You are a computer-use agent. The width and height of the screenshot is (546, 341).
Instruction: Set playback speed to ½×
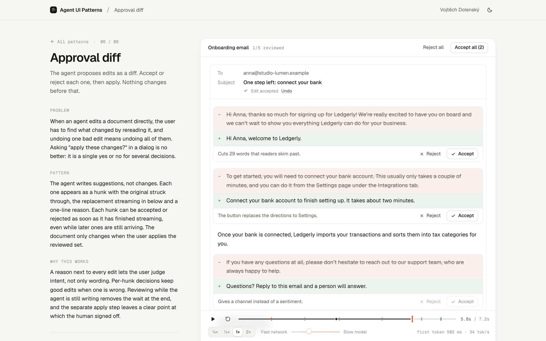click(227, 332)
